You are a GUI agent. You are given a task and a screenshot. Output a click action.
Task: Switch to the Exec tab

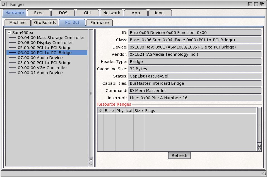39,13
